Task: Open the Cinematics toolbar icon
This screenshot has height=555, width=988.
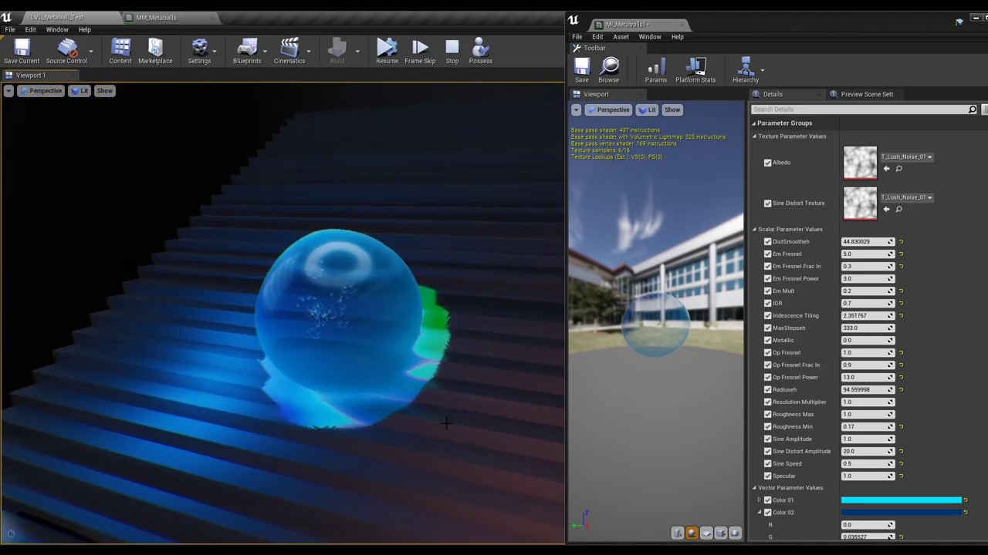Action: (x=289, y=52)
